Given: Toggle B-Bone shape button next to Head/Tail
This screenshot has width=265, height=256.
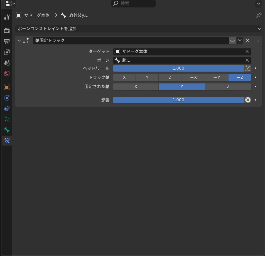Looking at the screenshot, I should click(x=248, y=68).
